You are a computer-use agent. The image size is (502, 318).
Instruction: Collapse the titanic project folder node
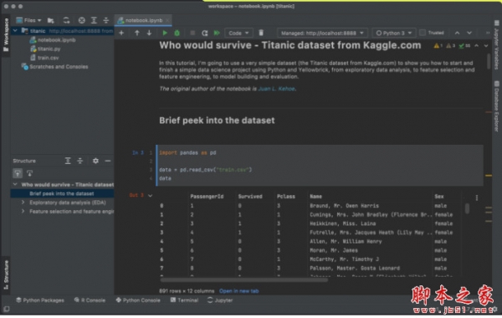(x=15, y=31)
